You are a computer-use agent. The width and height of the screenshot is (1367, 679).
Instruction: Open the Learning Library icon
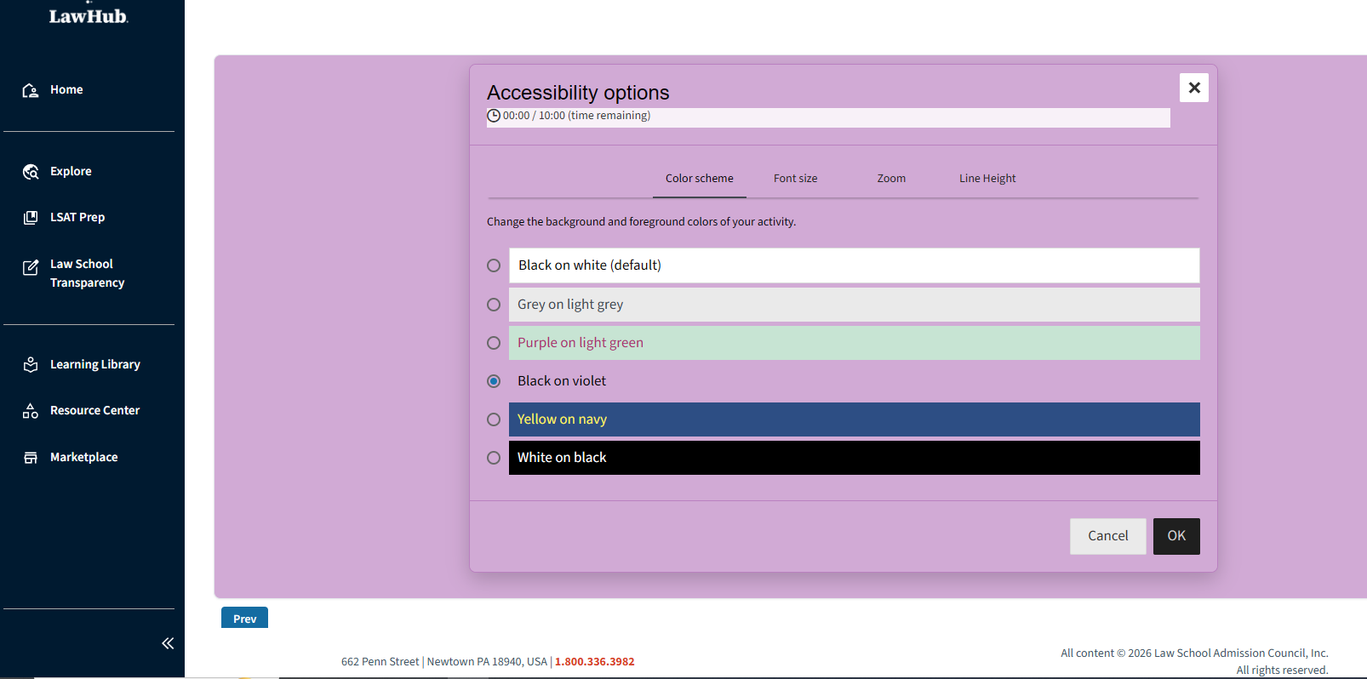(31, 364)
